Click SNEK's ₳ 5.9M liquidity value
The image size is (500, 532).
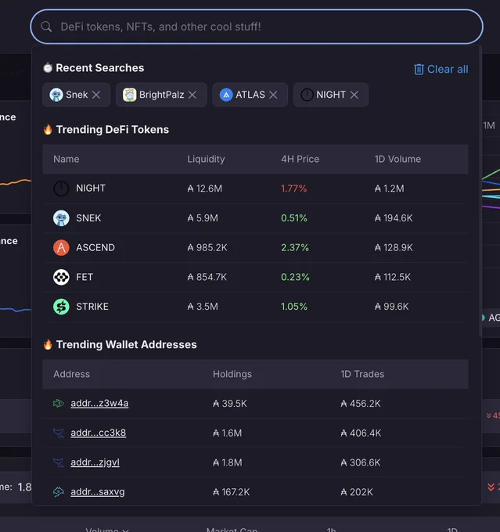point(203,217)
